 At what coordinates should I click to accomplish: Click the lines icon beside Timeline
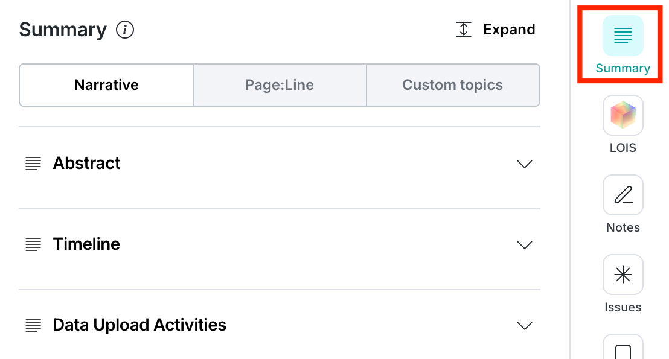(33, 244)
